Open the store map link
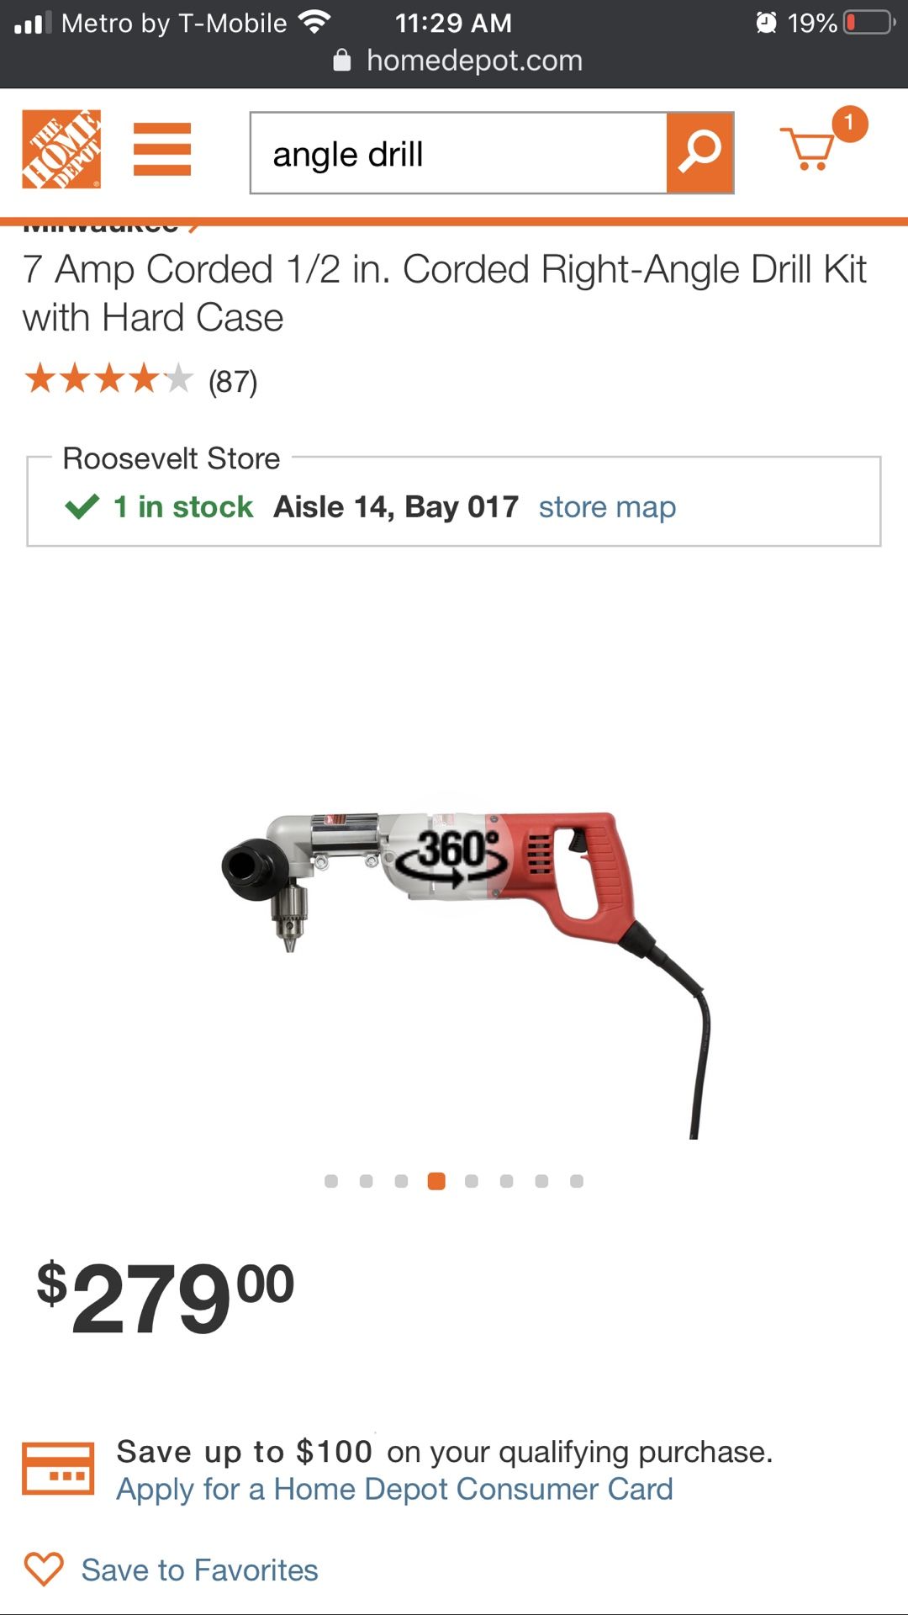The height and width of the screenshot is (1615, 908). [607, 507]
